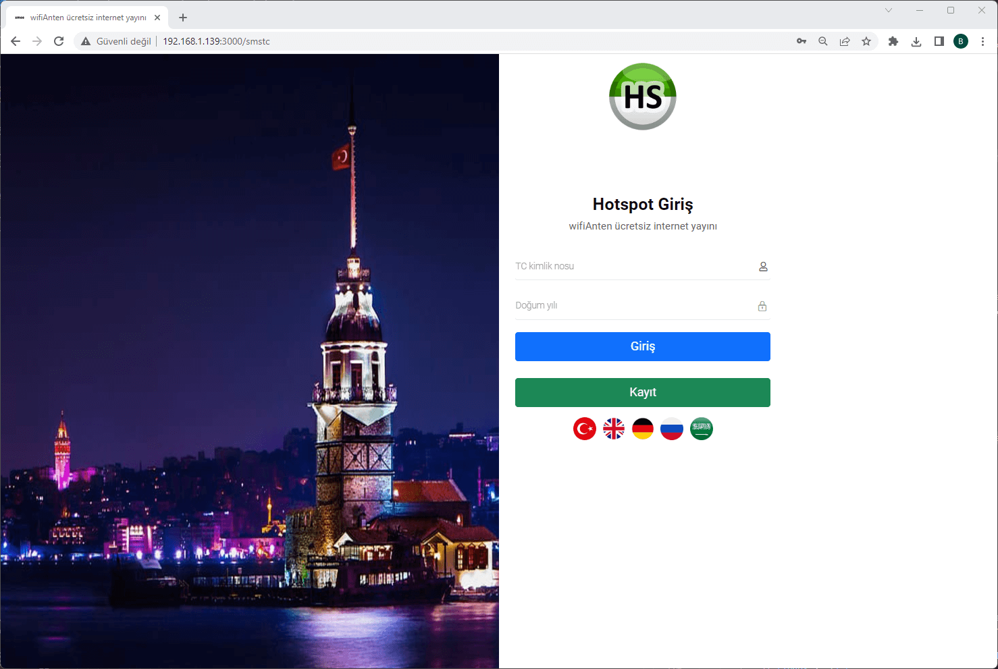This screenshot has width=998, height=669.
Task: Focus the TC kimlik nosu input
Action: click(x=643, y=266)
